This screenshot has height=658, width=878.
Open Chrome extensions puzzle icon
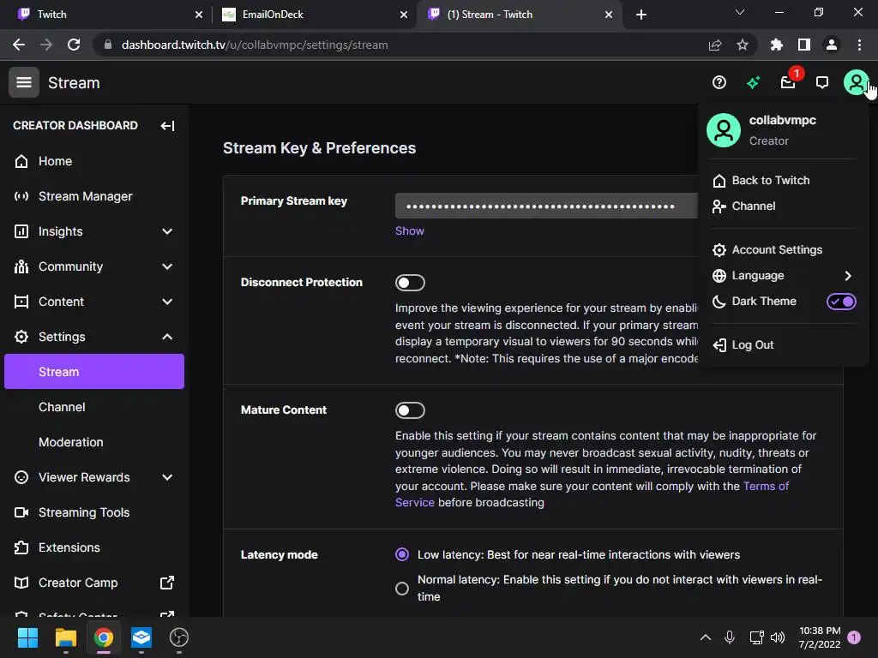[x=776, y=45]
